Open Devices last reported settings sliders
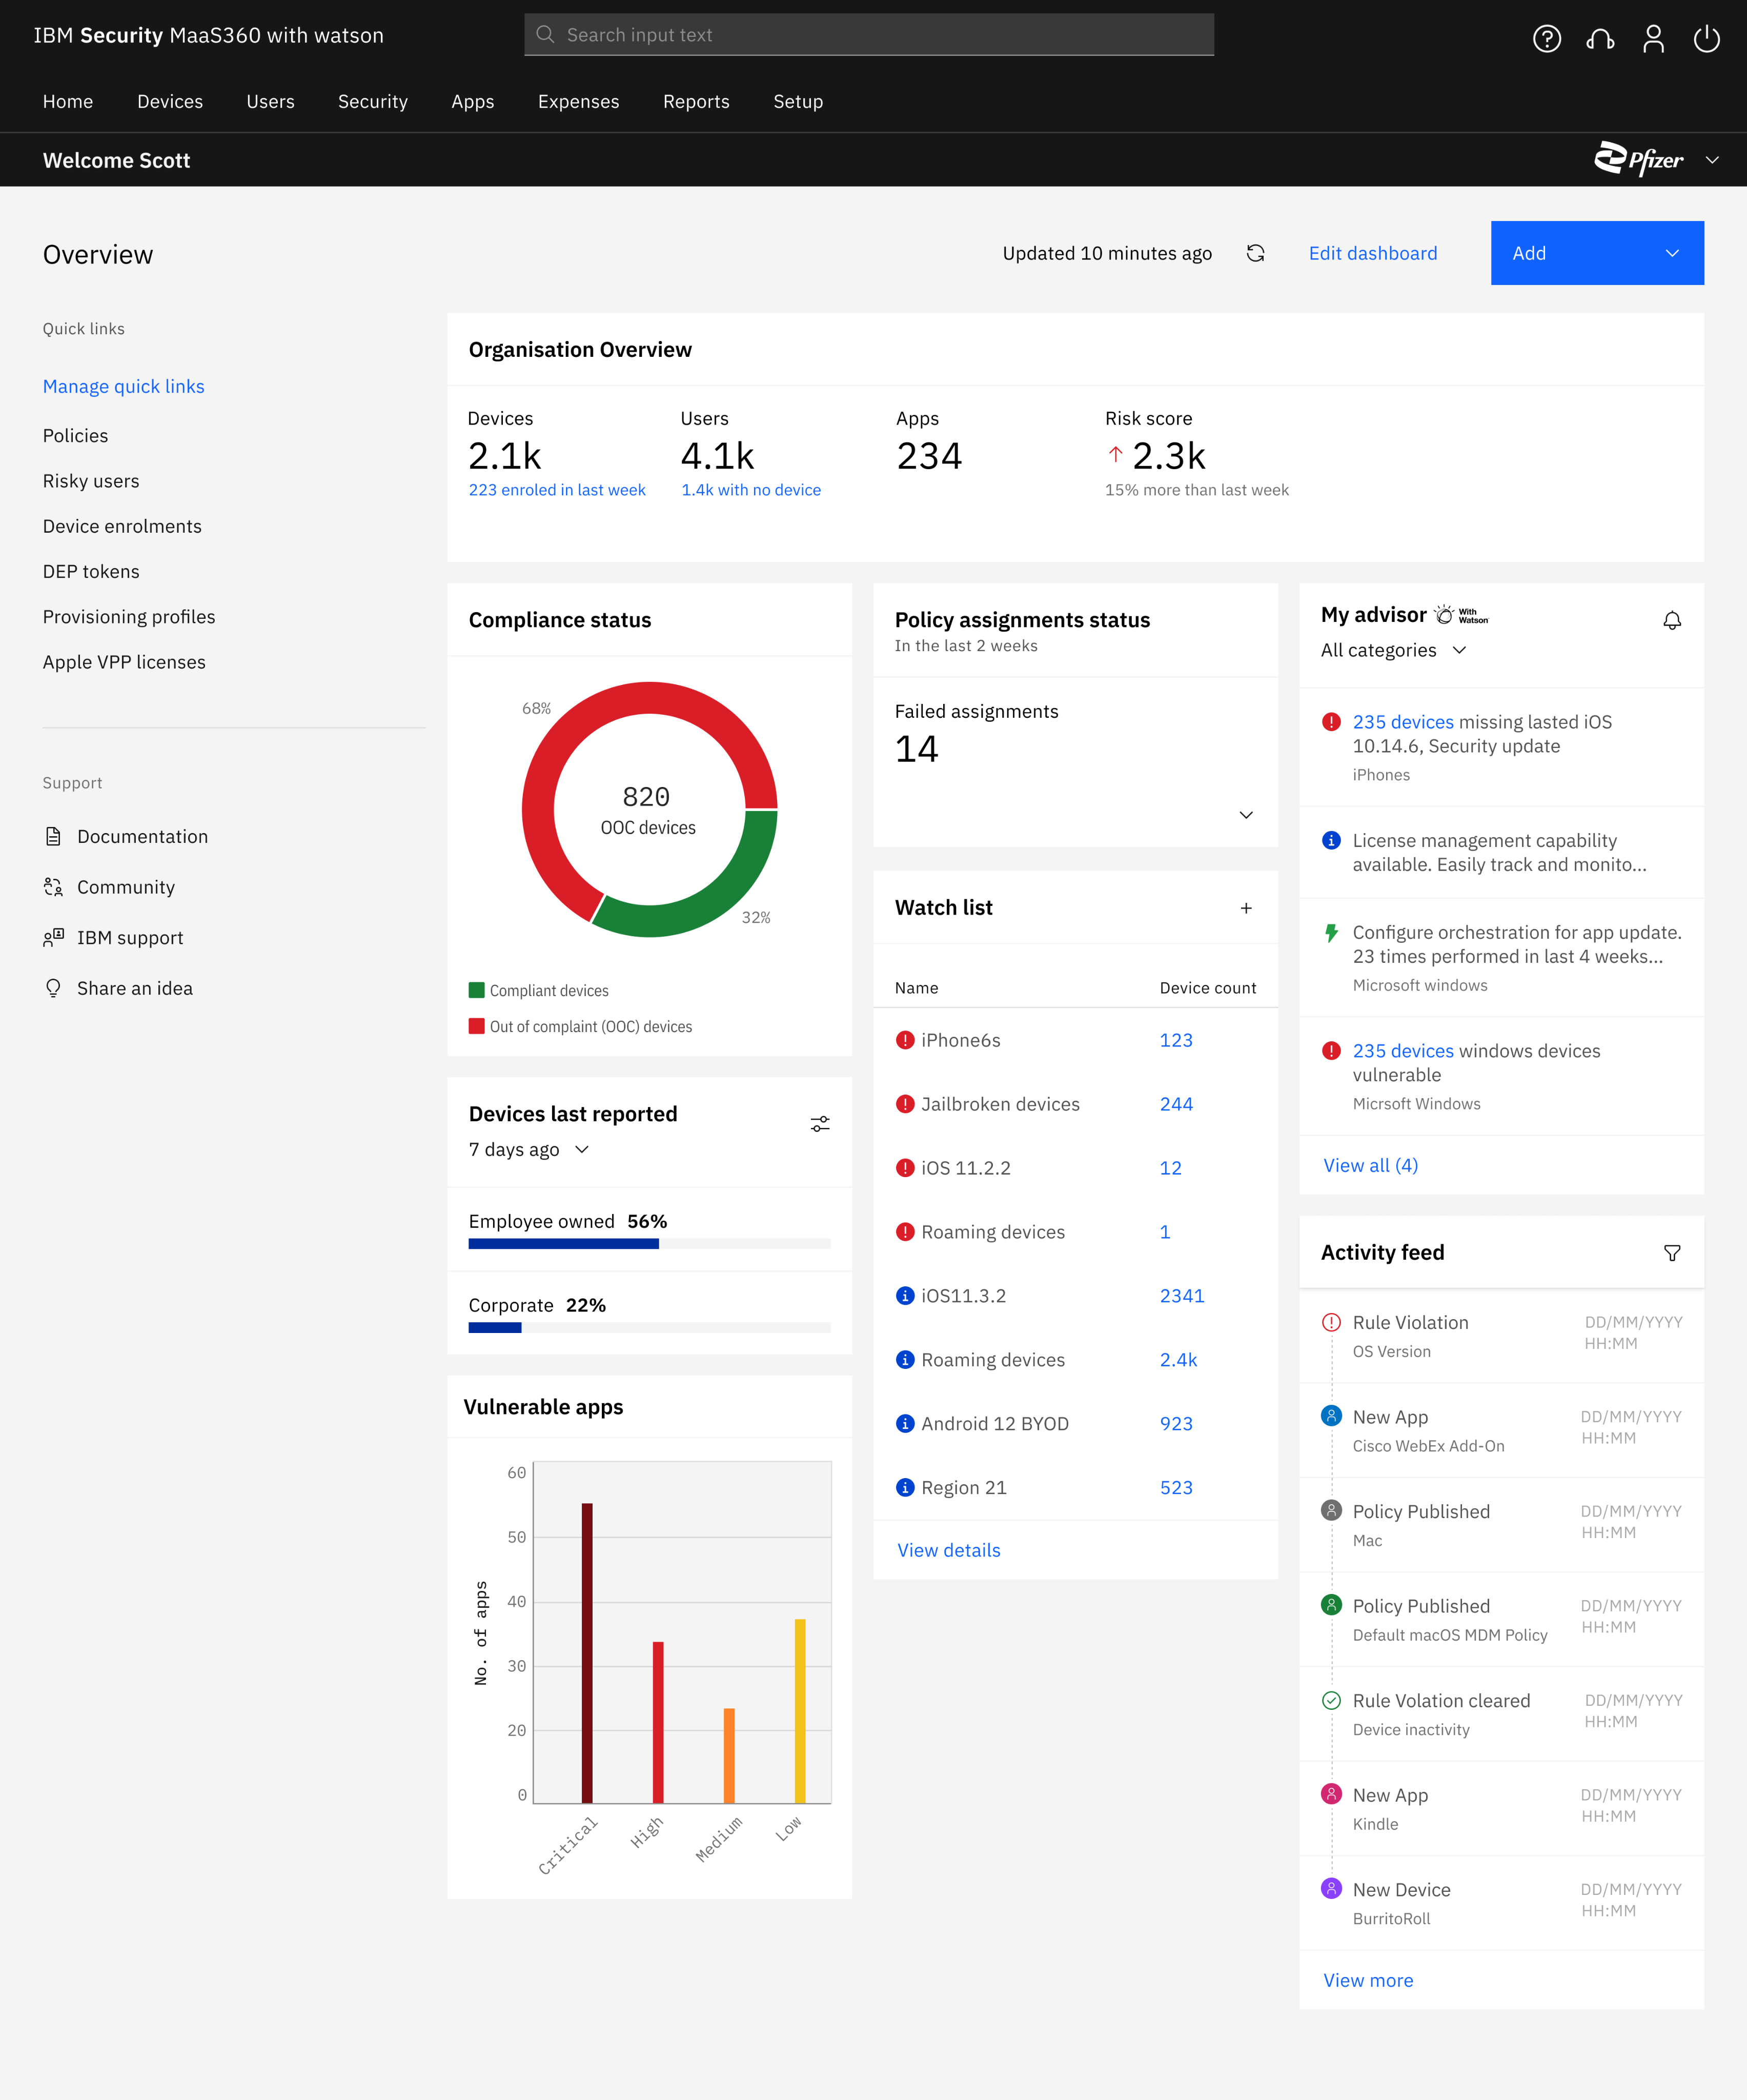The height and width of the screenshot is (2100, 1747). 820,1124
